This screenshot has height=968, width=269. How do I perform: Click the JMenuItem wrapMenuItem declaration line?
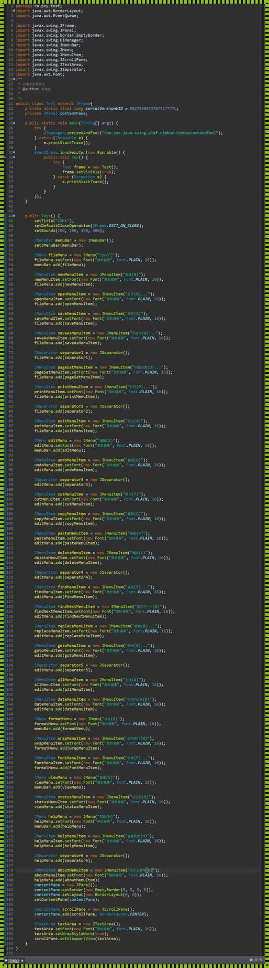coord(95,738)
